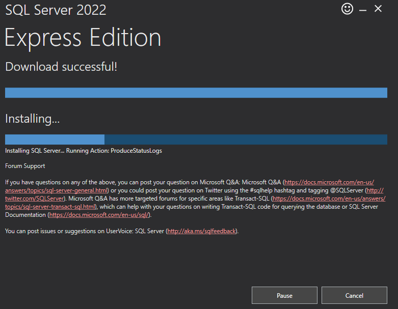
Task: Close the installer with the X icon
Action: pyautogui.click(x=378, y=9)
